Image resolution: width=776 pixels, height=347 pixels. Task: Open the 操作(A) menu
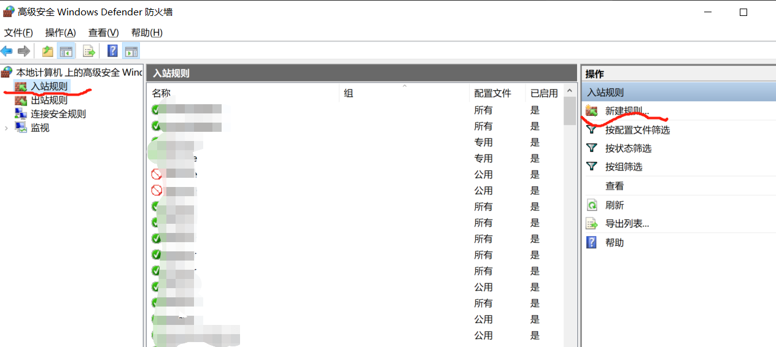60,32
